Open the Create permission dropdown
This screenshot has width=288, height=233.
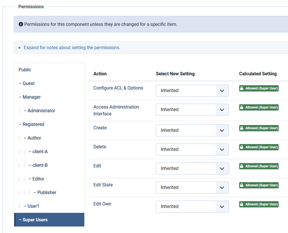point(192,130)
